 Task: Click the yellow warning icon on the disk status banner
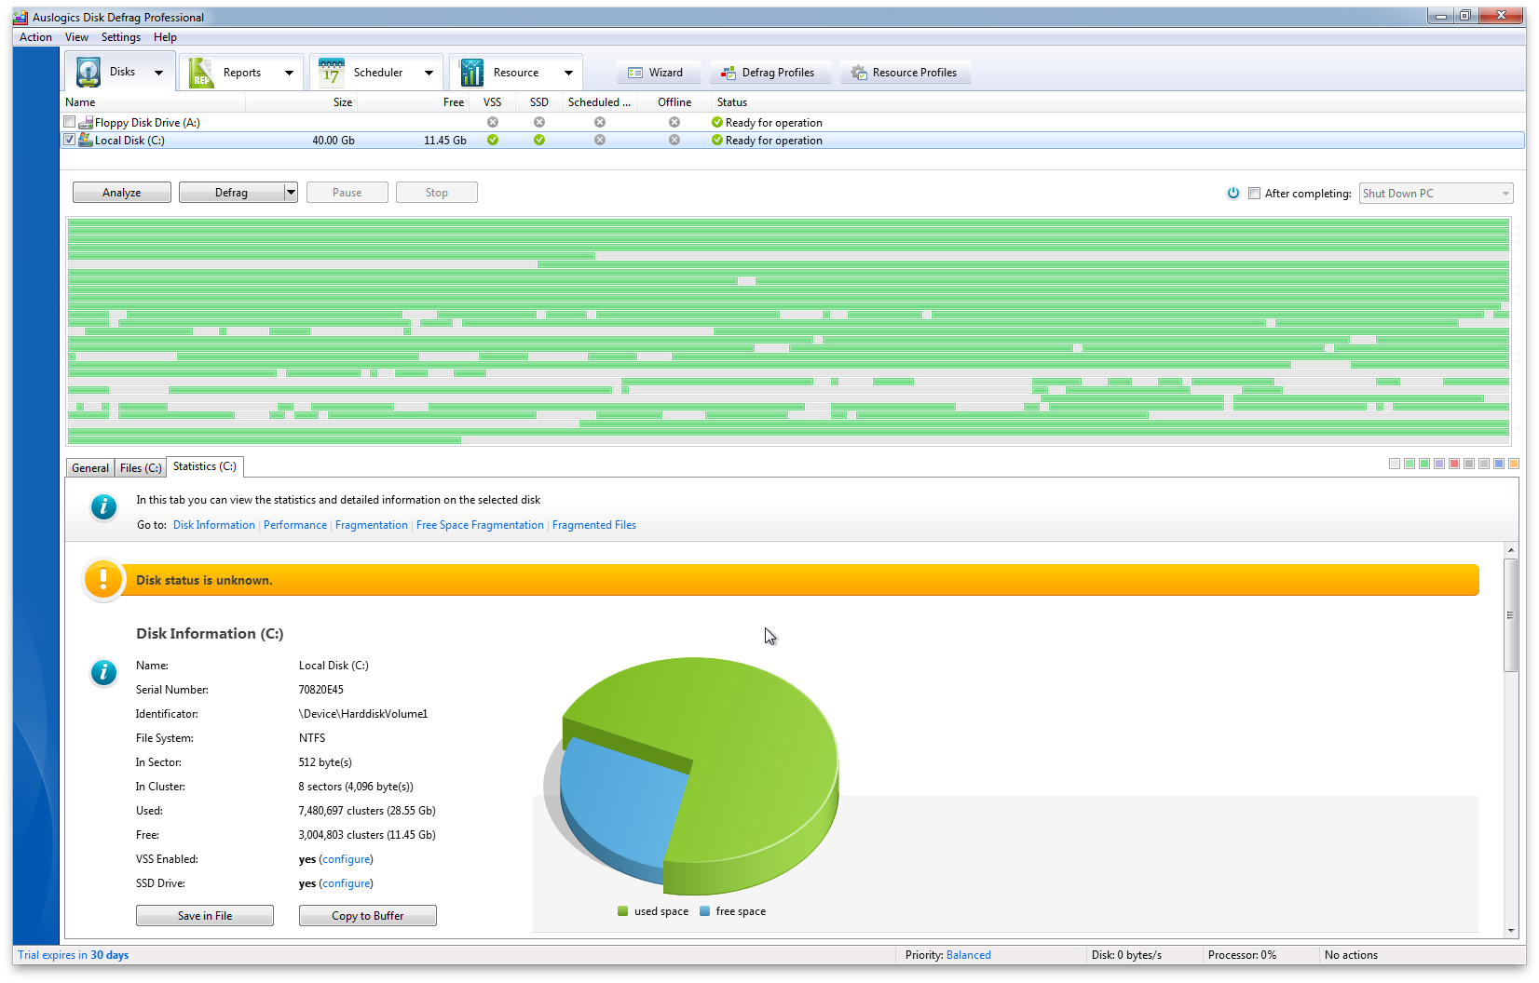click(x=103, y=579)
